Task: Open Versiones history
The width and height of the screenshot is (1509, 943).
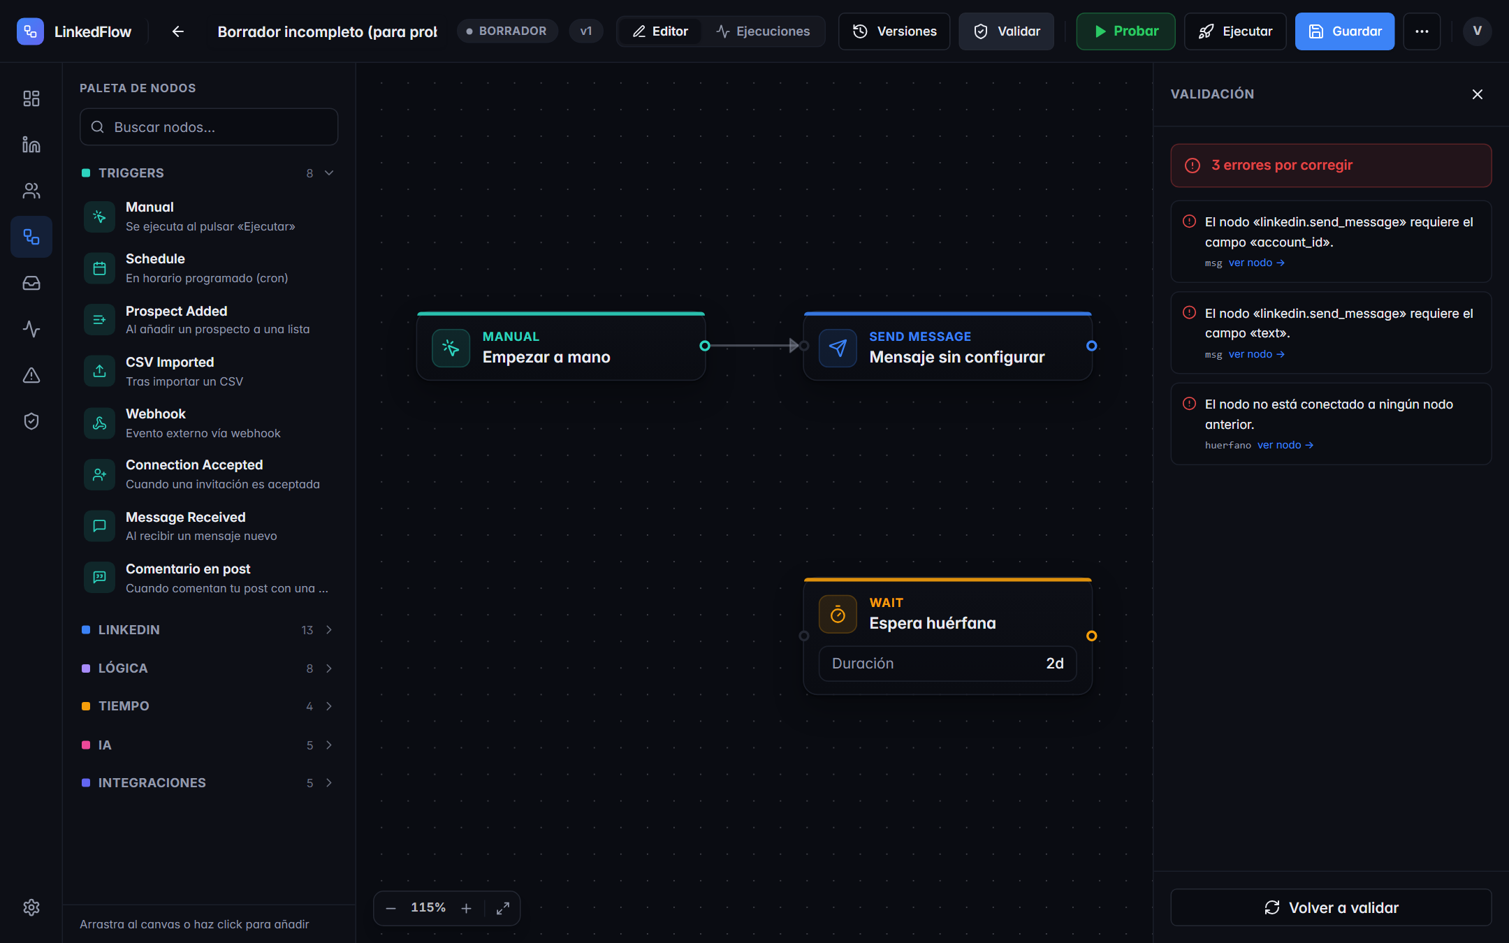Action: click(894, 31)
